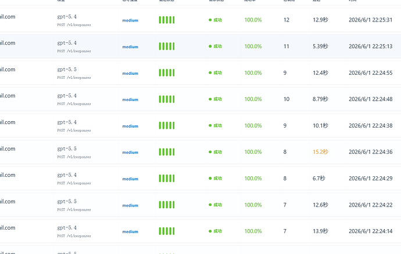Image resolution: width=401 pixels, height=254 pixels.
Task: Click the 100.0% success rate in 22:24:48 row
Action: pos(253,99)
